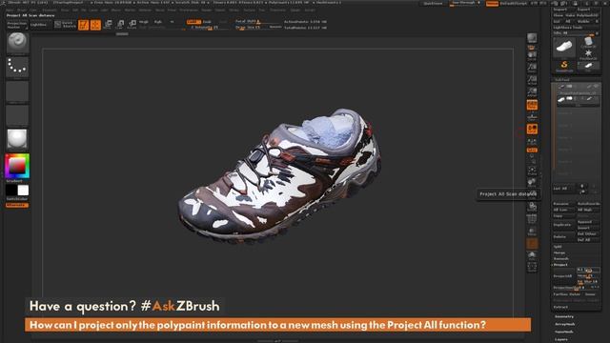Open the Render menu in menu bar

(207, 10)
